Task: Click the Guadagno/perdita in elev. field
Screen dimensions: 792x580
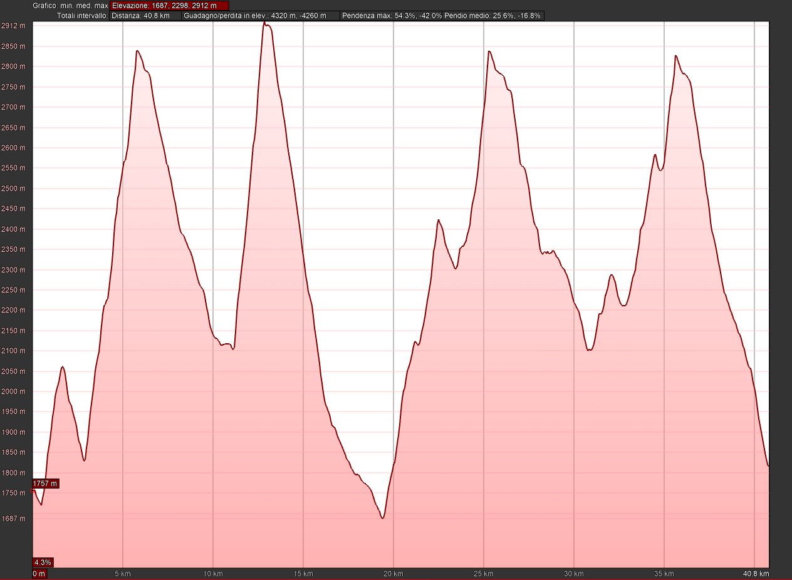Action: coord(261,16)
